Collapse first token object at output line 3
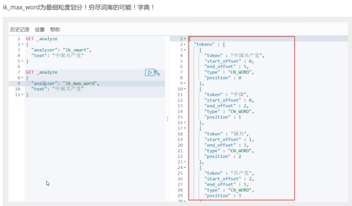The image size is (352, 206). [185, 50]
